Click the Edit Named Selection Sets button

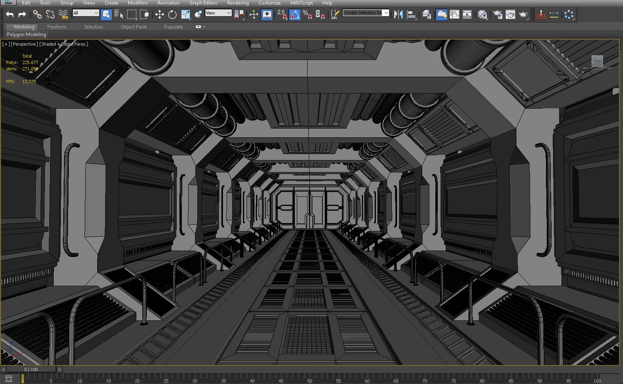tap(334, 15)
